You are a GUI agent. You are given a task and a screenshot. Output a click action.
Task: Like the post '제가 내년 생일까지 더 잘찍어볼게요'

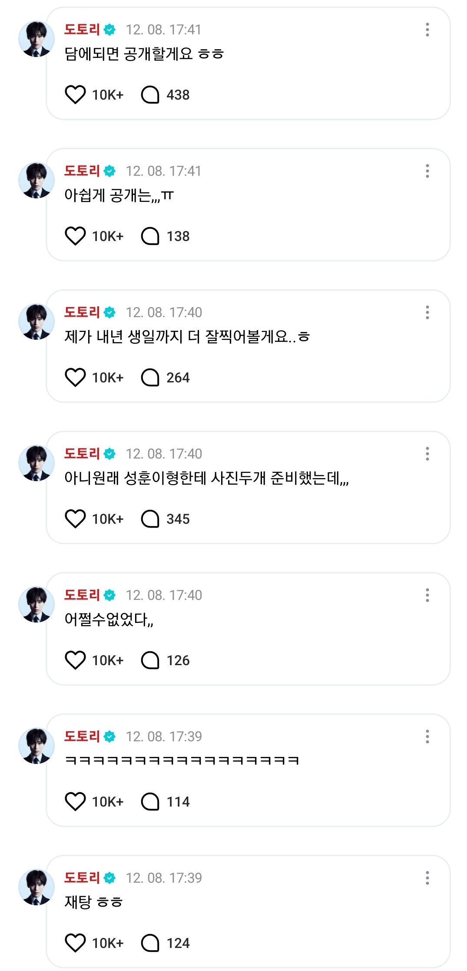click(75, 378)
